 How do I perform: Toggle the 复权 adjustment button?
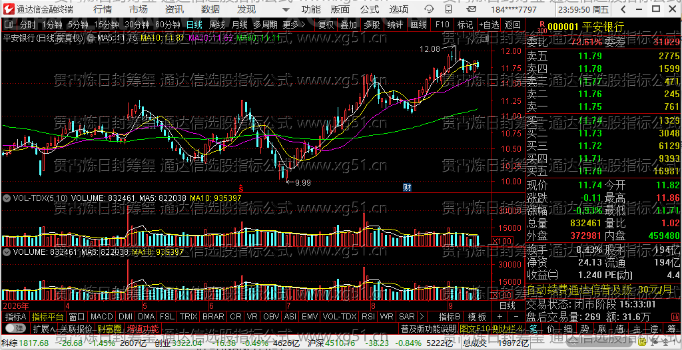[x=326, y=25]
